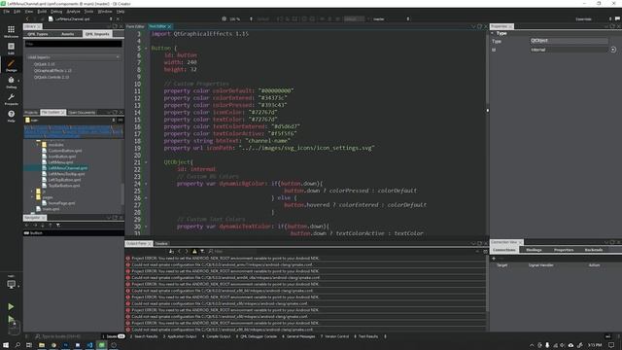Switch to the Backends tab
The width and height of the screenshot is (622, 350).
594,250
